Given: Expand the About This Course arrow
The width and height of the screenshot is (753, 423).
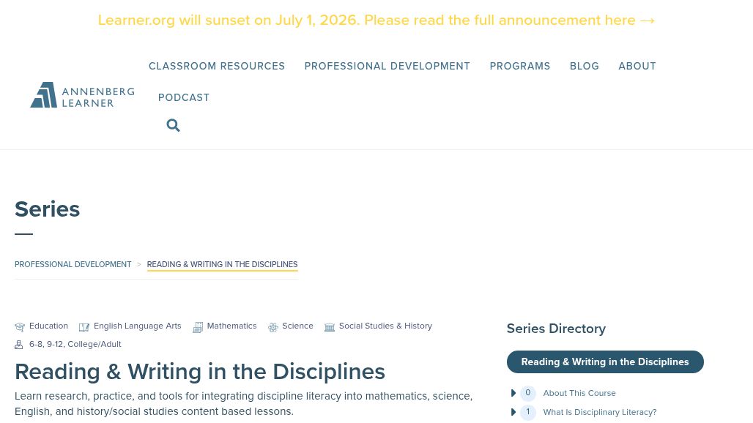Looking at the screenshot, I should point(513,393).
